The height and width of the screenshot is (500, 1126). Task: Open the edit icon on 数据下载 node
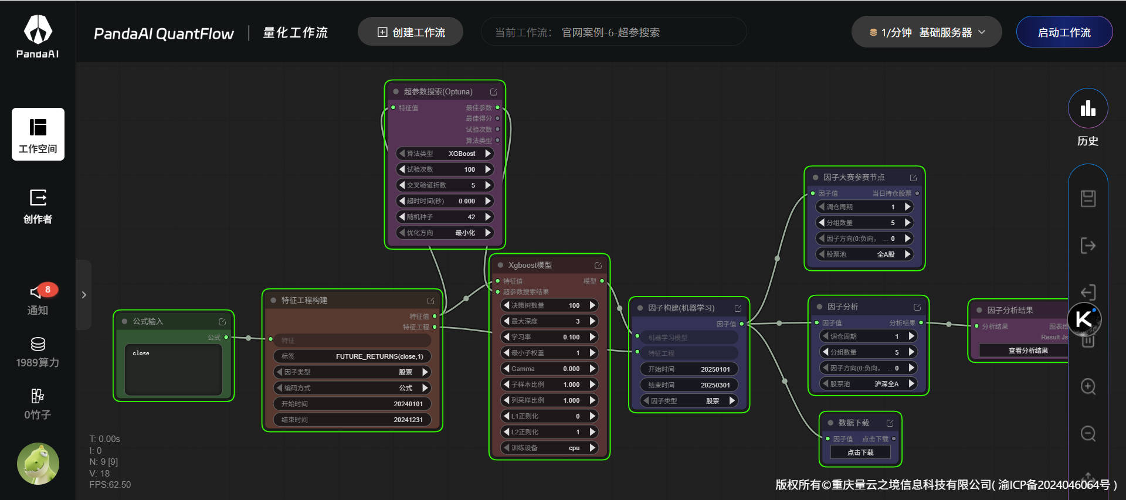click(x=890, y=423)
